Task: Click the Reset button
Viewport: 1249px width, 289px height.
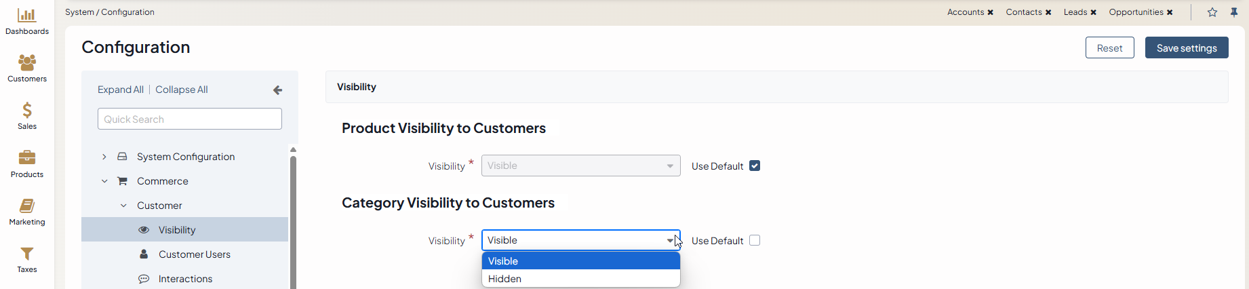Action: 1109,47
